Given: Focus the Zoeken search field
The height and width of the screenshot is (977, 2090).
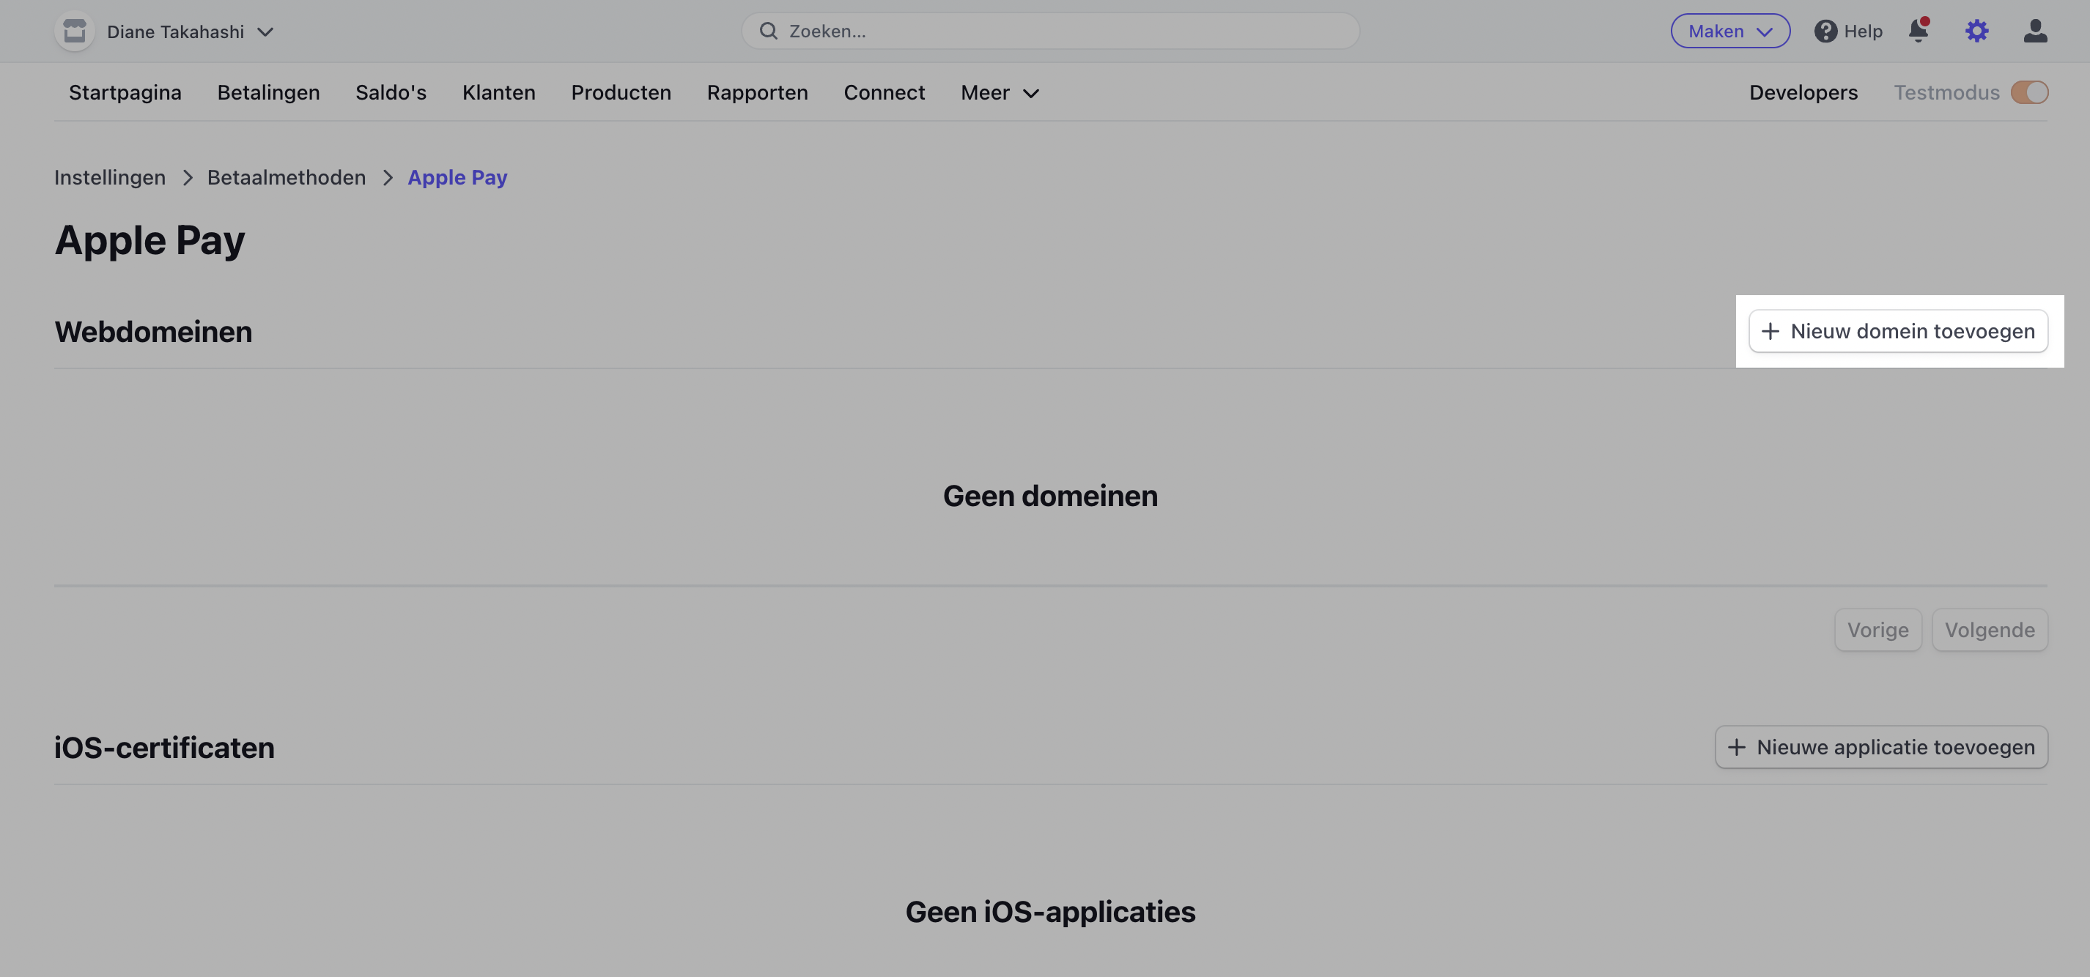Looking at the screenshot, I should click(x=1050, y=31).
